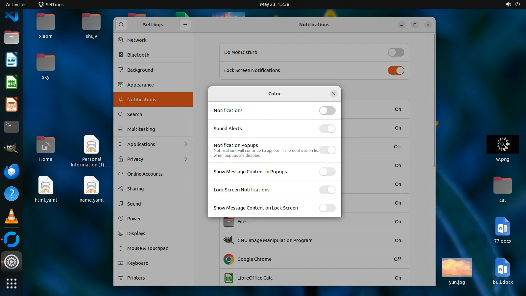Expand the Privacy settings chevron
The height and width of the screenshot is (296, 526).
pyautogui.click(x=186, y=159)
